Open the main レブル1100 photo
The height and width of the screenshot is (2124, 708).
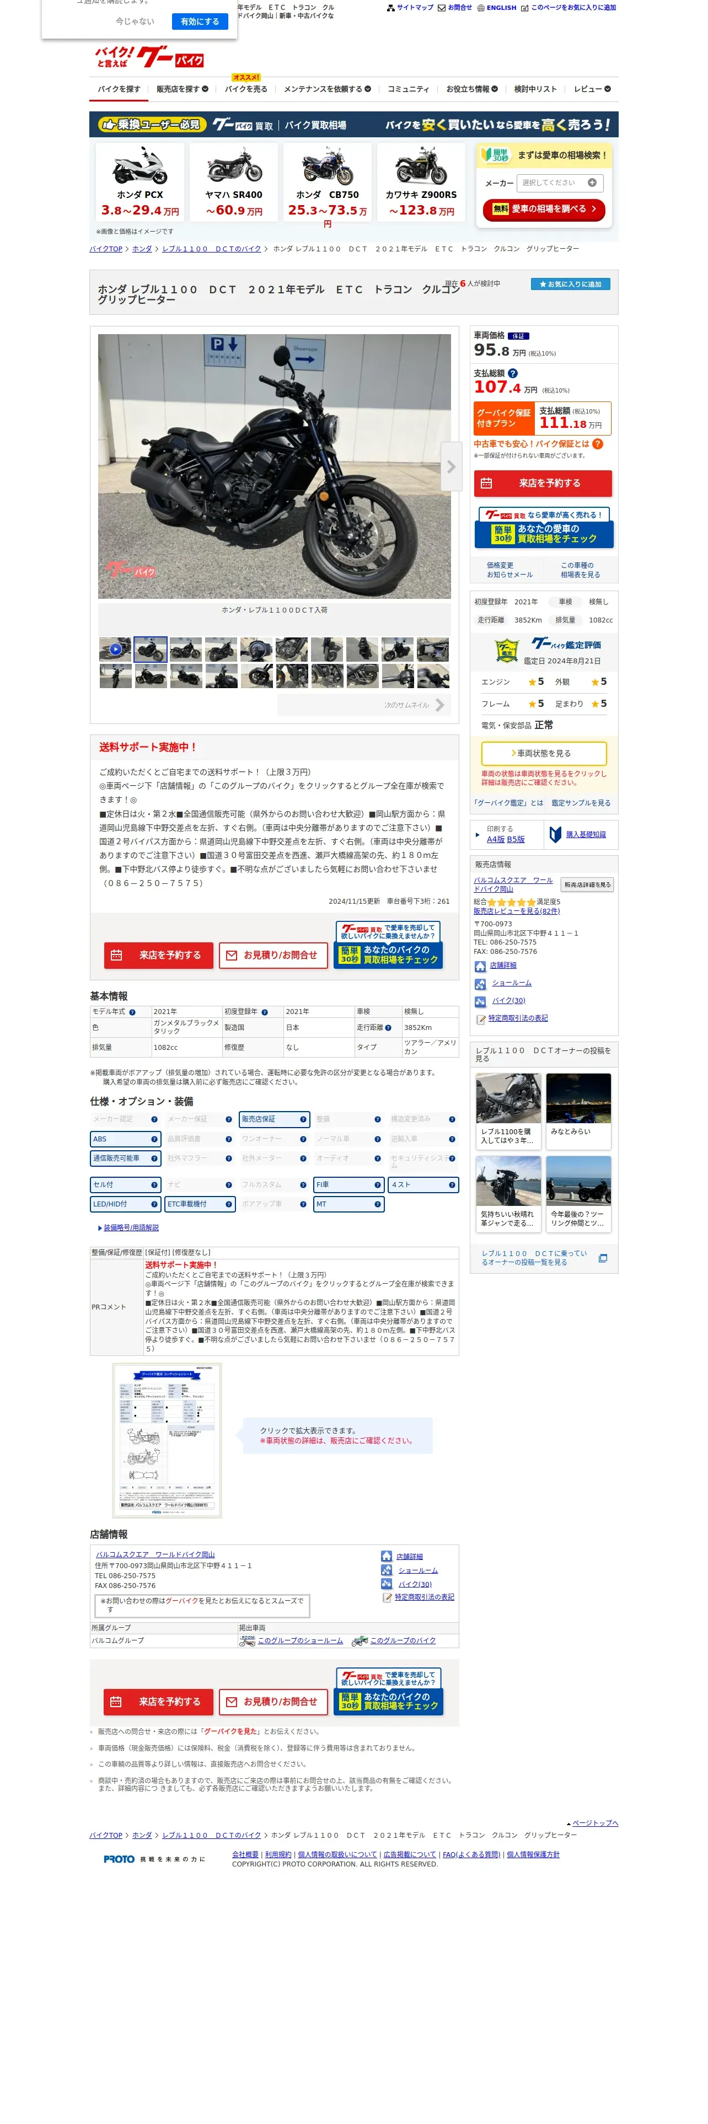(x=275, y=466)
